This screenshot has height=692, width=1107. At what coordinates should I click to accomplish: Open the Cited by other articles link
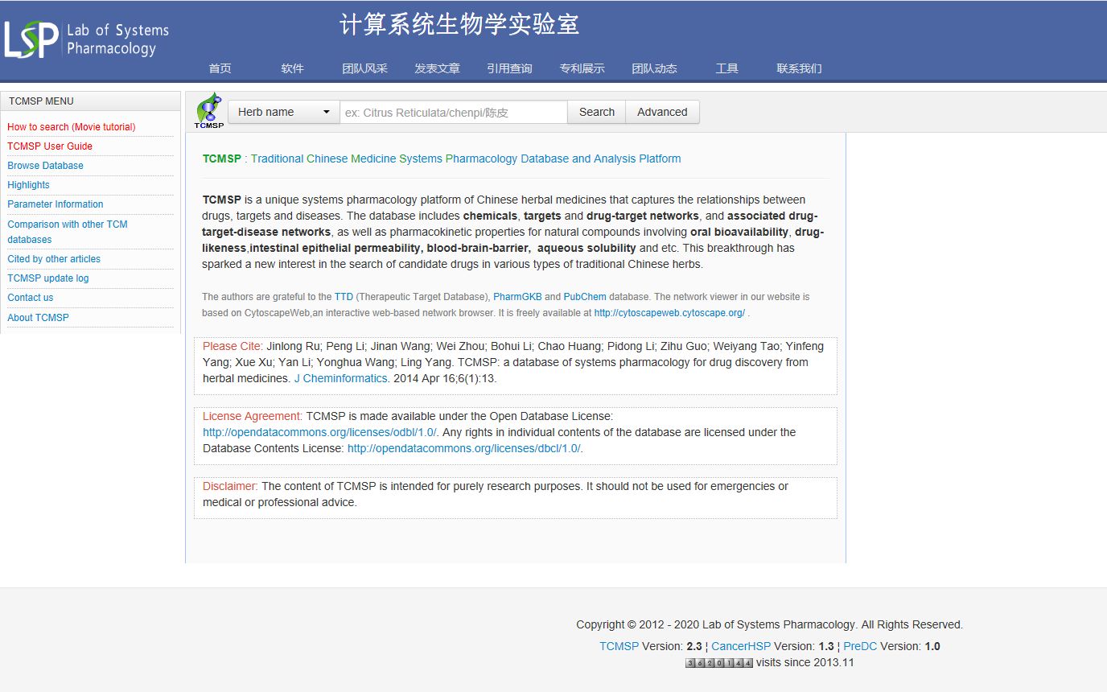[x=54, y=259]
